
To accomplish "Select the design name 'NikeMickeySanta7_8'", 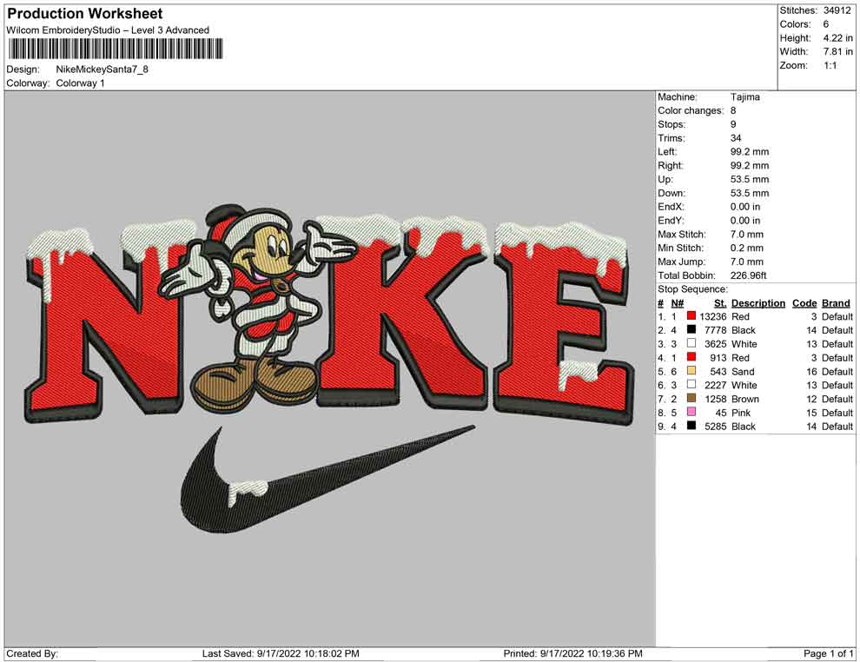I will click(102, 70).
